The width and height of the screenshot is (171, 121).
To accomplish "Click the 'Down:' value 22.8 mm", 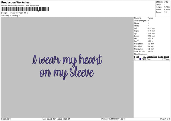I will tap(151, 36).
